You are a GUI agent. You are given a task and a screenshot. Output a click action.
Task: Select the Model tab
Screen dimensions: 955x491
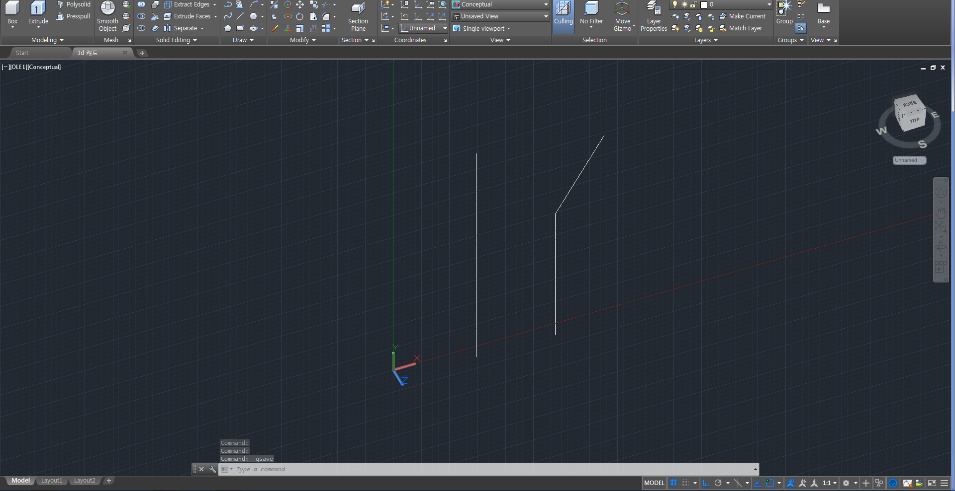pos(20,481)
